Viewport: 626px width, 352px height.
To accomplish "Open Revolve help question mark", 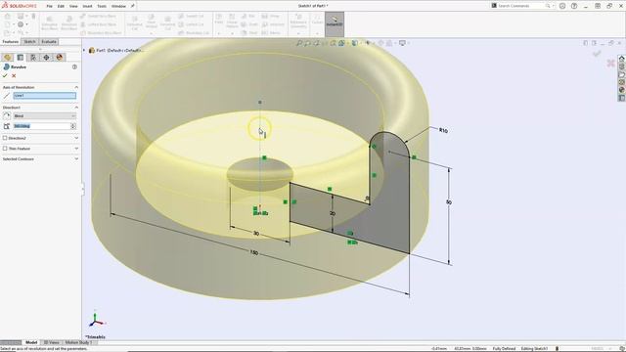I will click(74, 67).
